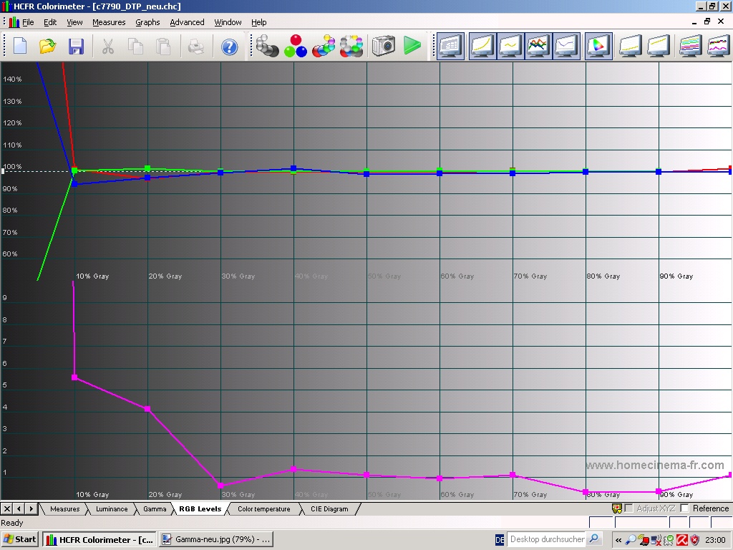Click the New document icon
The image size is (733, 550).
[x=20, y=47]
